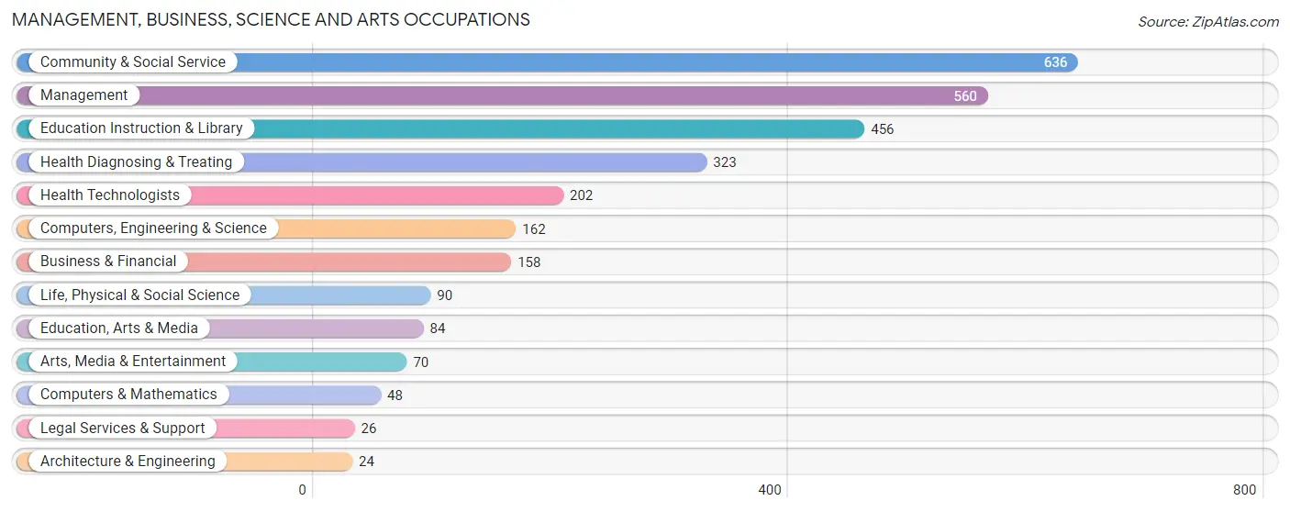Click the chart title heading
Screen dimensions: 1290x512
click(x=271, y=19)
